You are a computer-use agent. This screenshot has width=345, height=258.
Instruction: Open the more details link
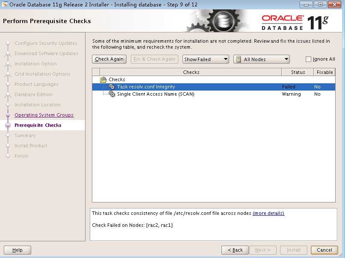268,213
